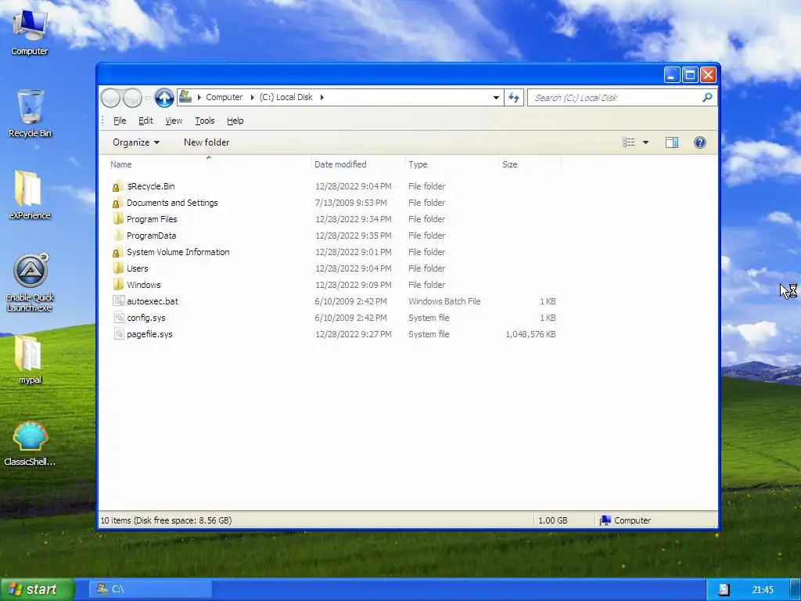Screen dimensions: 801x601
Task: Click (C:) Local Disk breadcrumb
Action: (286, 97)
